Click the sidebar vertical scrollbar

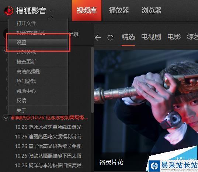92,80
